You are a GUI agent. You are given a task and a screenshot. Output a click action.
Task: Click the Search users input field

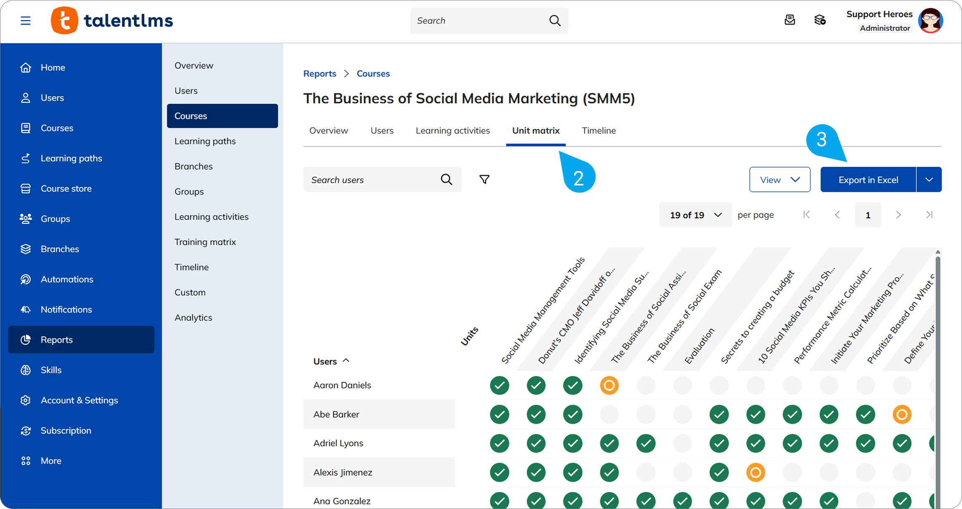tap(371, 180)
